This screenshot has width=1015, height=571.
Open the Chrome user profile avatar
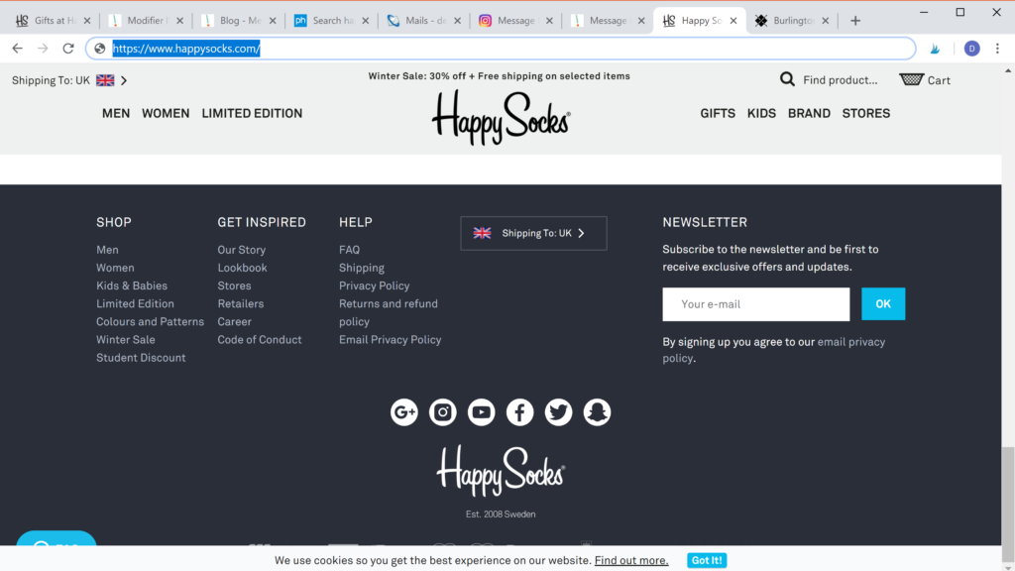971,49
